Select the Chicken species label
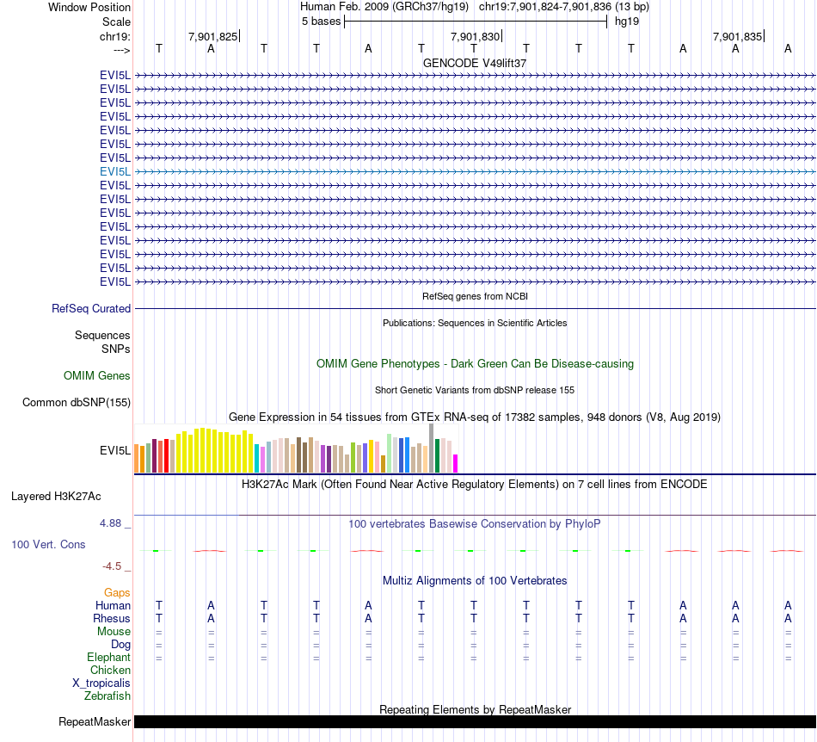 tap(110, 670)
